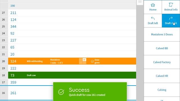Choose the Calved BB action
180x101 pixels.
[162, 48]
